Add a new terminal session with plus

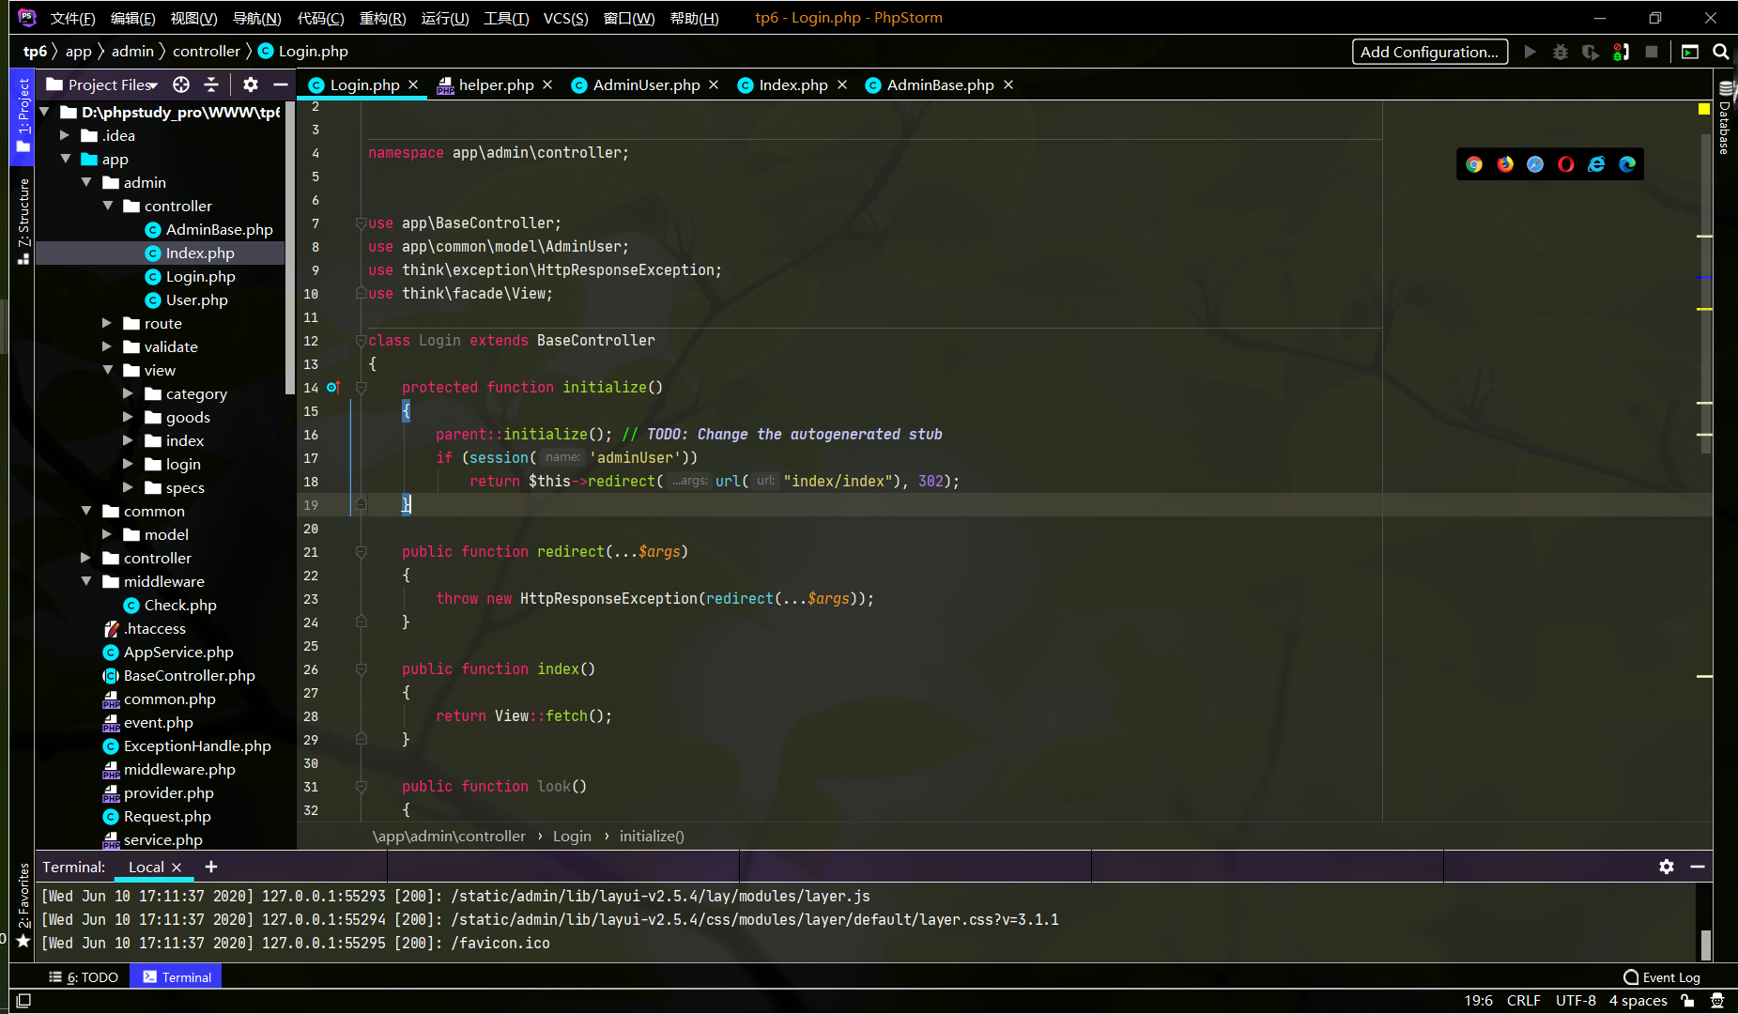coord(211,867)
